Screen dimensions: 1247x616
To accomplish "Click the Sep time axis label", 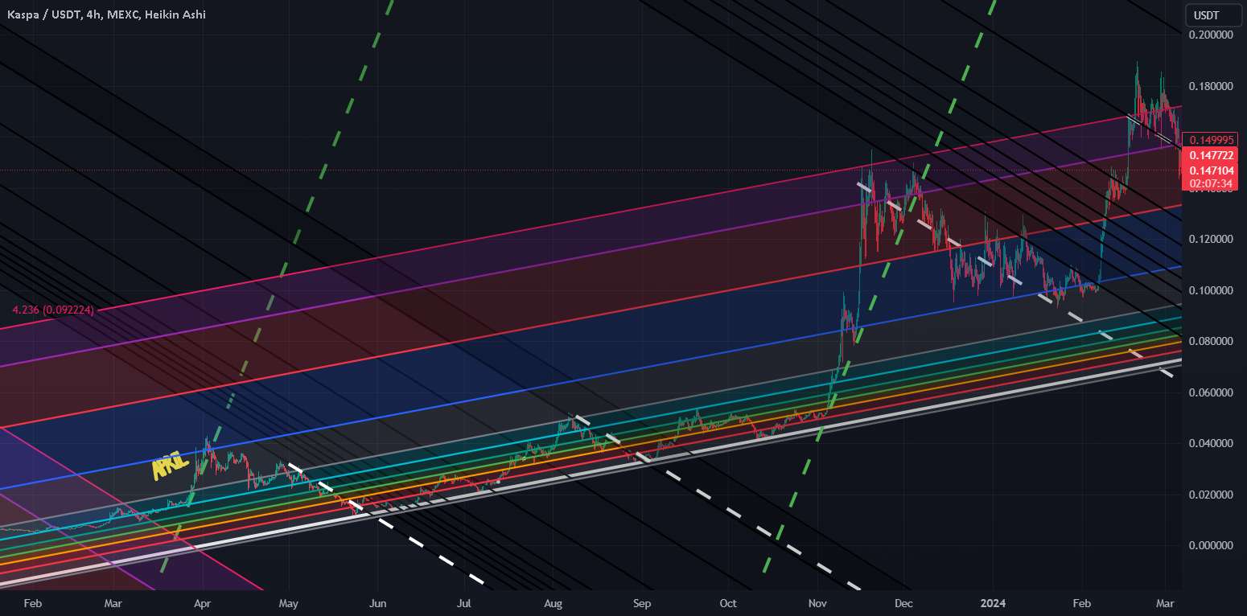I will 641,602.
